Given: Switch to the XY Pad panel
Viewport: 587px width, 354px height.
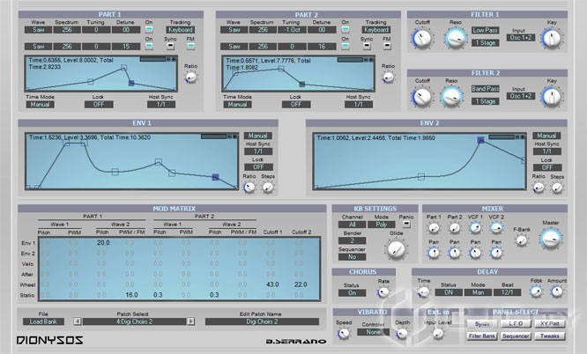Looking at the screenshot, I should click(x=550, y=324).
